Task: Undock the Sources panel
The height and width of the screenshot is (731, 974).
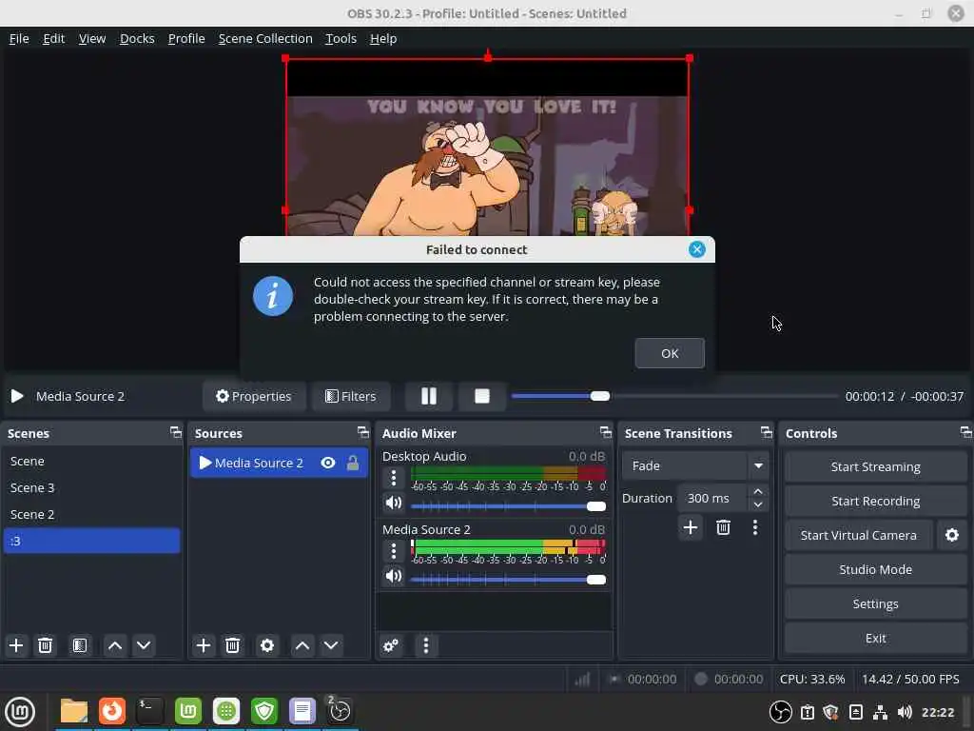Action: pyautogui.click(x=362, y=432)
